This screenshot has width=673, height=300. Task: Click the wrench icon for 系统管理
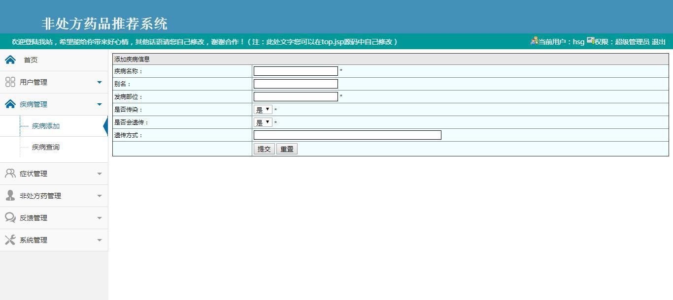tap(10, 240)
